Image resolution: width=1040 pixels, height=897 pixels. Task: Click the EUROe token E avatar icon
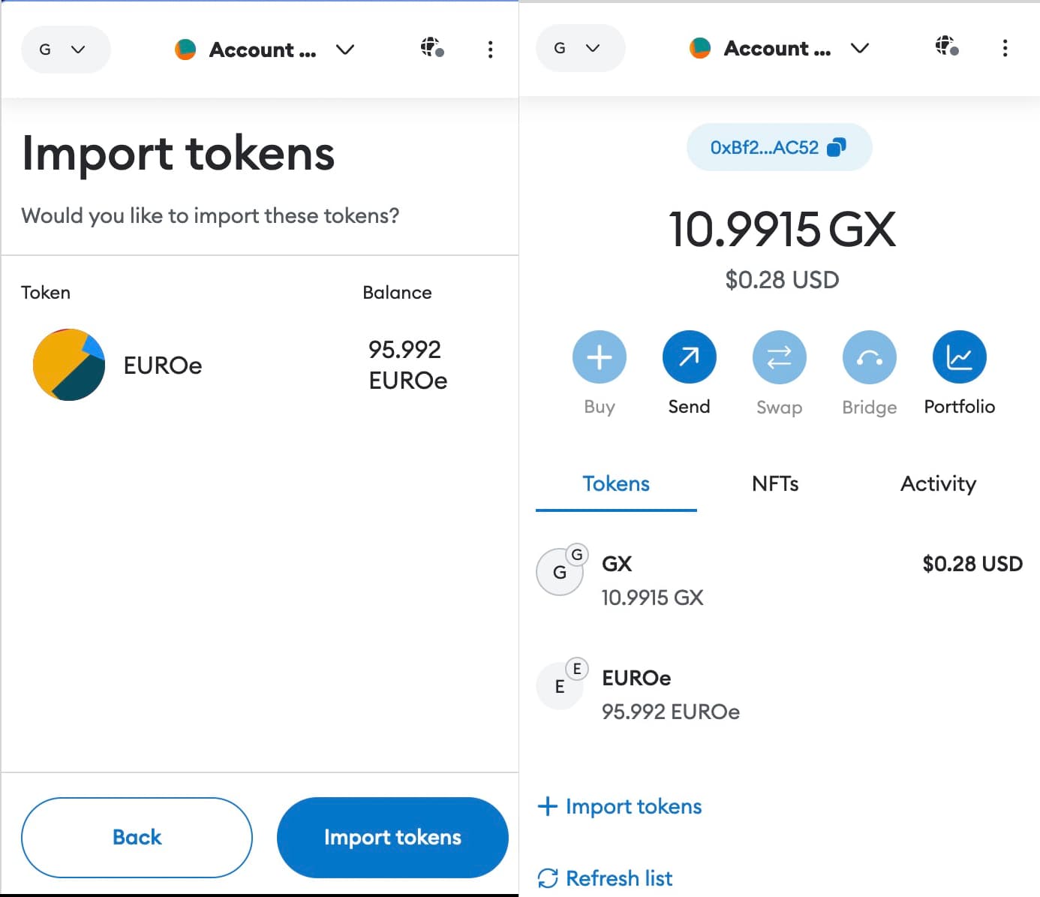point(560,686)
